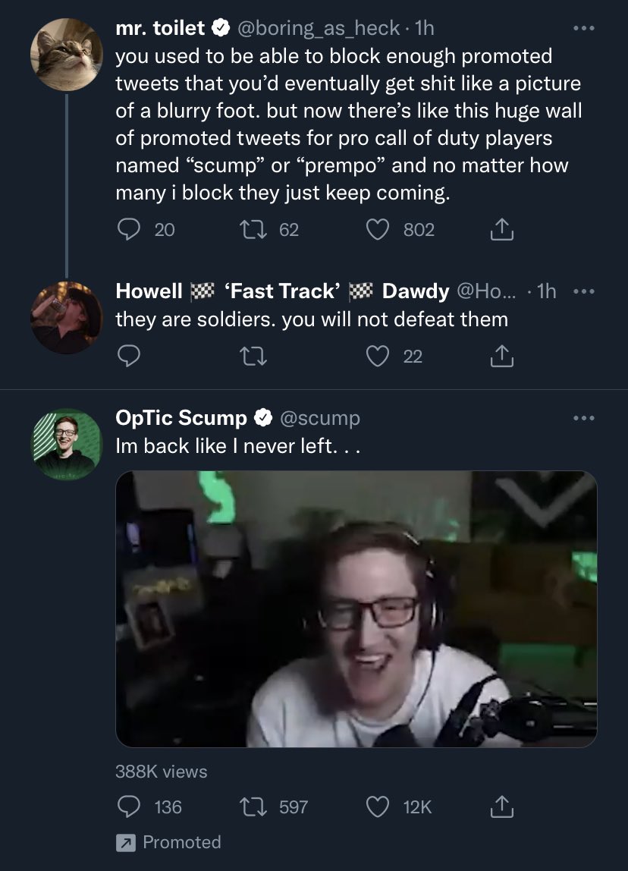Image resolution: width=628 pixels, height=871 pixels.
Task: Retweet mr. toilet's promoted tweets post
Action: 253,229
